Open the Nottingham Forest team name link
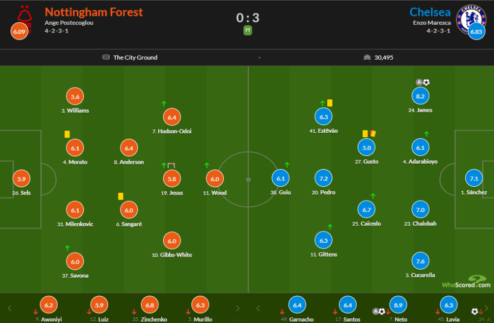This screenshot has height=323, width=494. click(x=94, y=12)
